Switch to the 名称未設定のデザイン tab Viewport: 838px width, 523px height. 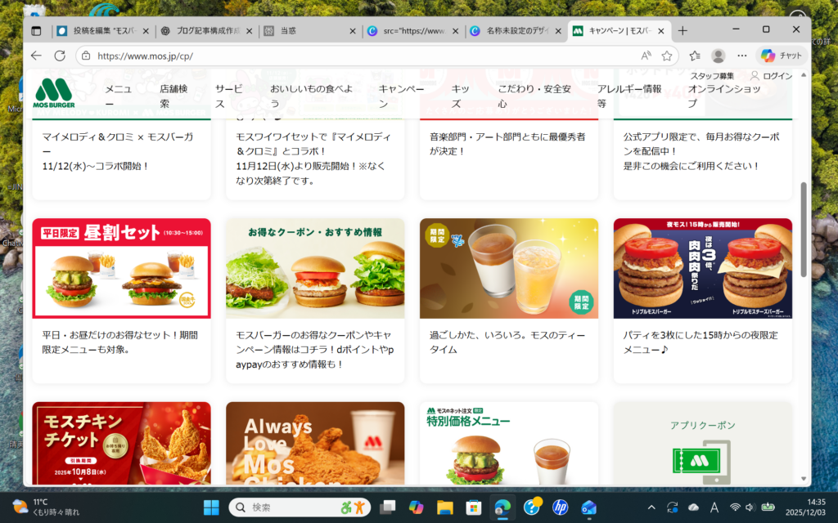click(514, 31)
